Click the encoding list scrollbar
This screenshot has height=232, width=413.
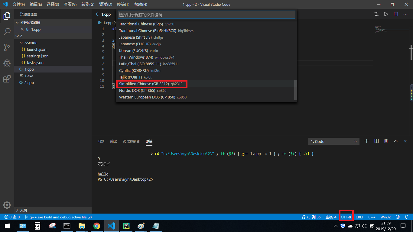tap(296, 90)
